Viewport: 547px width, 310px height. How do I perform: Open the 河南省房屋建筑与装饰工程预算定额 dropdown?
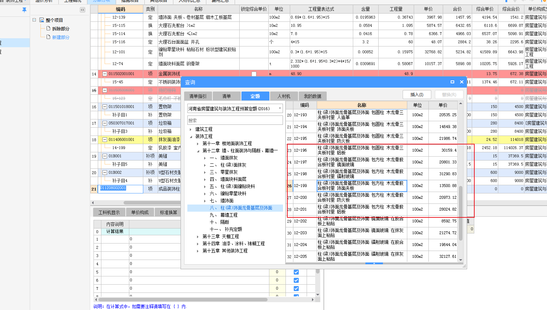coord(280,108)
